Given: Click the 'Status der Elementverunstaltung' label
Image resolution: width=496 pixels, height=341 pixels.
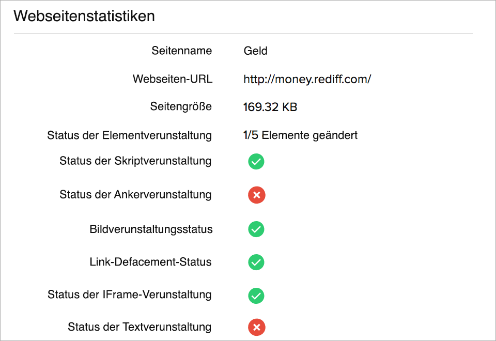Looking at the screenshot, I should [x=129, y=135].
